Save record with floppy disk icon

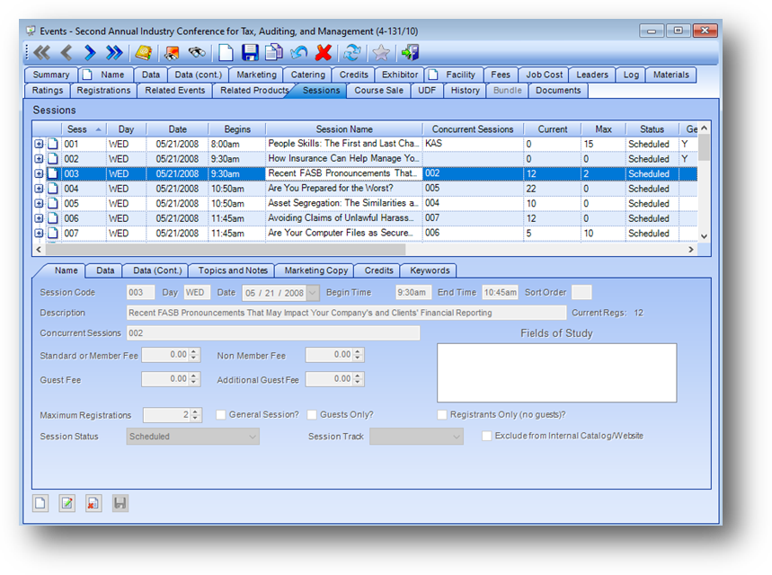[x=250, y=52]
